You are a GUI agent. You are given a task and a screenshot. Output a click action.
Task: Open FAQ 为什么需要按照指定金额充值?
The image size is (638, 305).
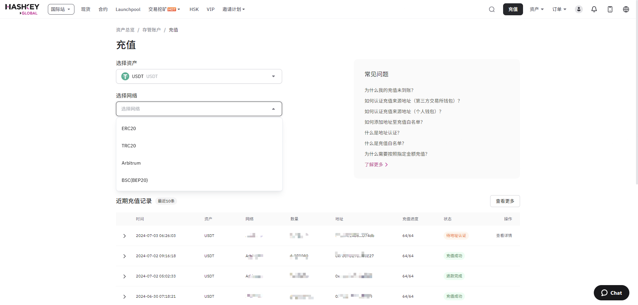pyautogui.click(x=396, y=154)
